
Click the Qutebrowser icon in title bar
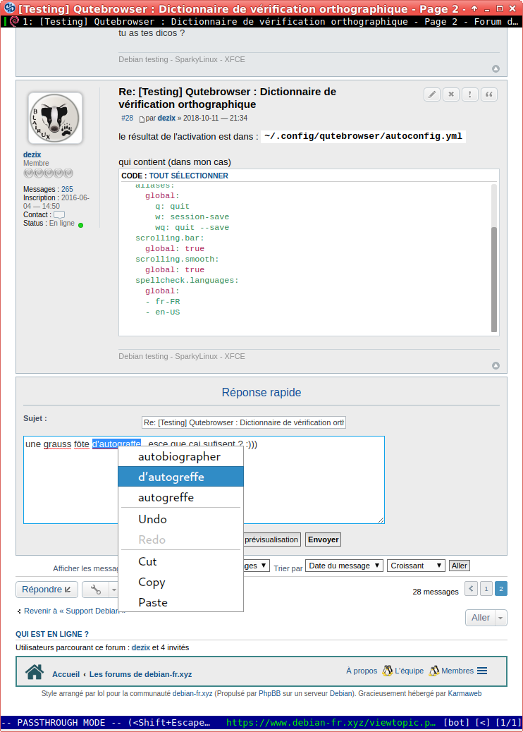point(10,8)
